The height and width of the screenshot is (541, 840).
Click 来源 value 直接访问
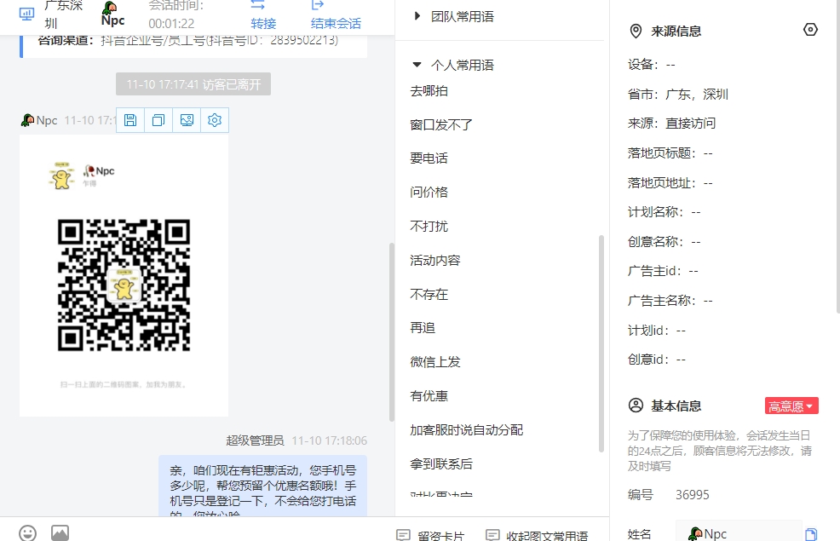click(691, 124)
